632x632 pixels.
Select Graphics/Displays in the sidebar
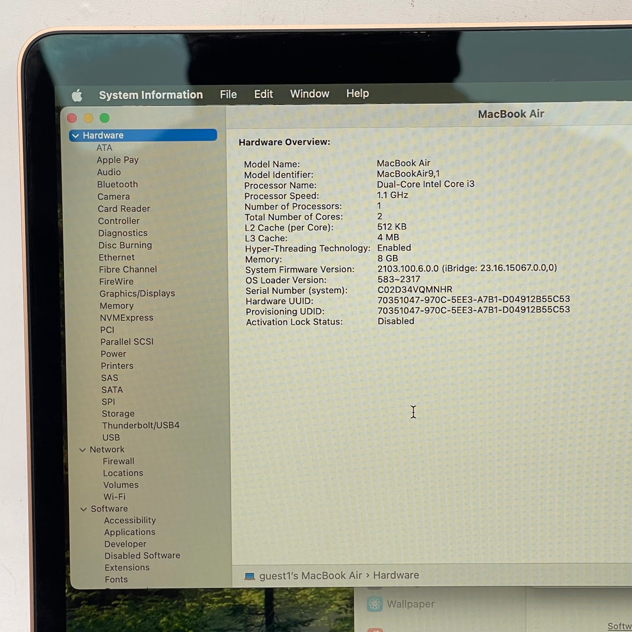point(137,293)
